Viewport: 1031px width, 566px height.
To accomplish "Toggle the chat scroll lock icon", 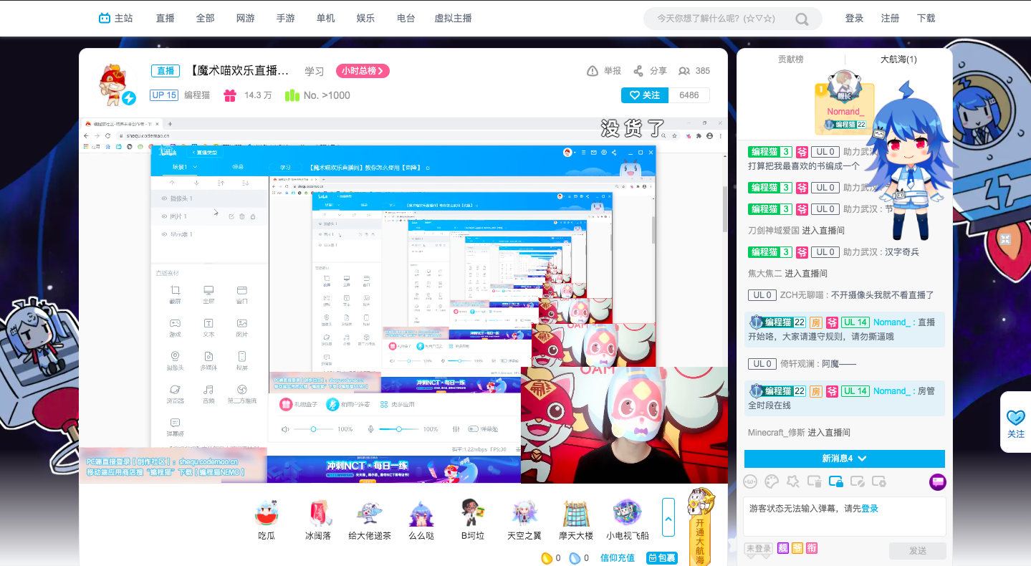I will [836, 481].
